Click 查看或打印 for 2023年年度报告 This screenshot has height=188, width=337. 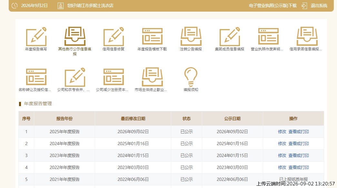[x=299, y=155]
